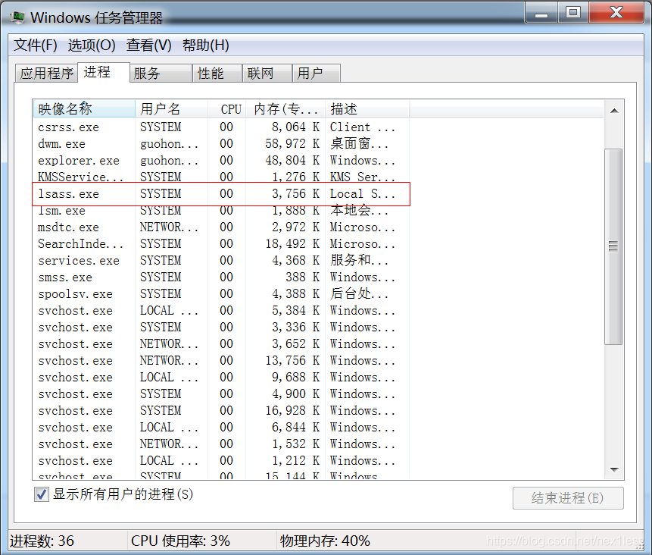The height and width of the screenshot is (555, 652).
Task: Switch to the 应用程序 tab
Action: tap(47, 74)
